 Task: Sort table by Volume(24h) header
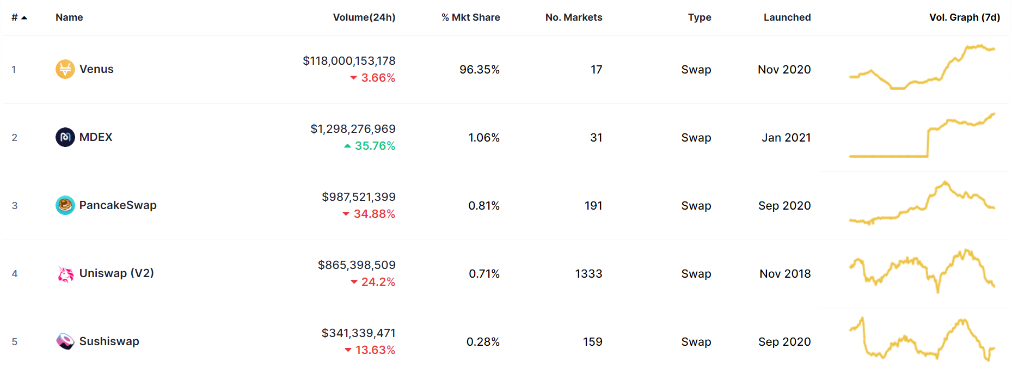click(364, 17)
